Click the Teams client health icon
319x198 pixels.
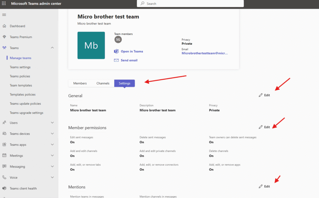tap(4, 188)
